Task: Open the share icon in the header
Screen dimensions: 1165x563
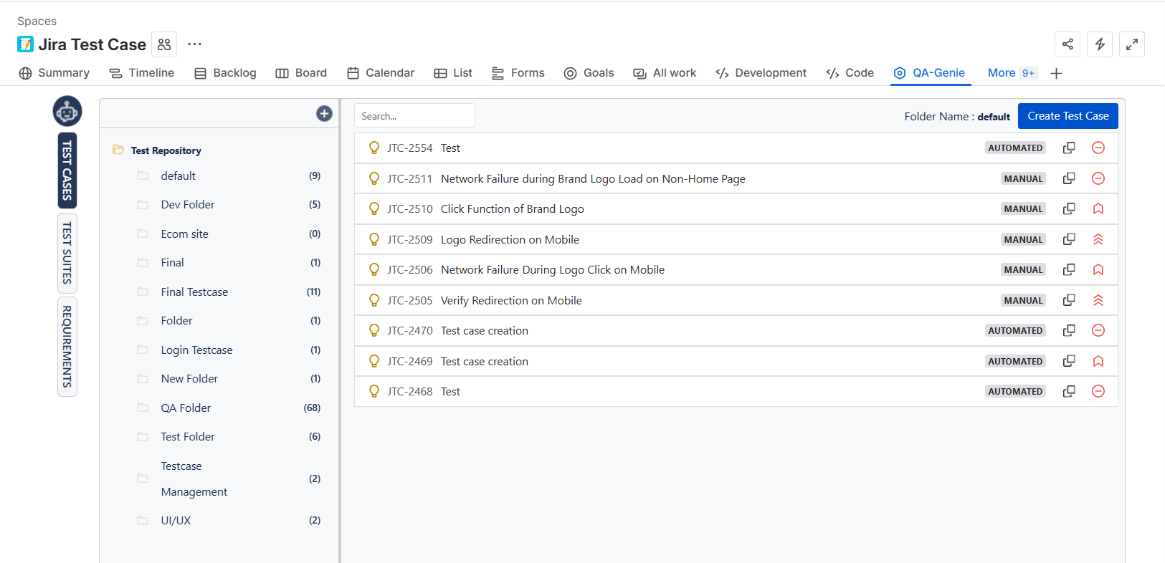Action: (1067, 44)
